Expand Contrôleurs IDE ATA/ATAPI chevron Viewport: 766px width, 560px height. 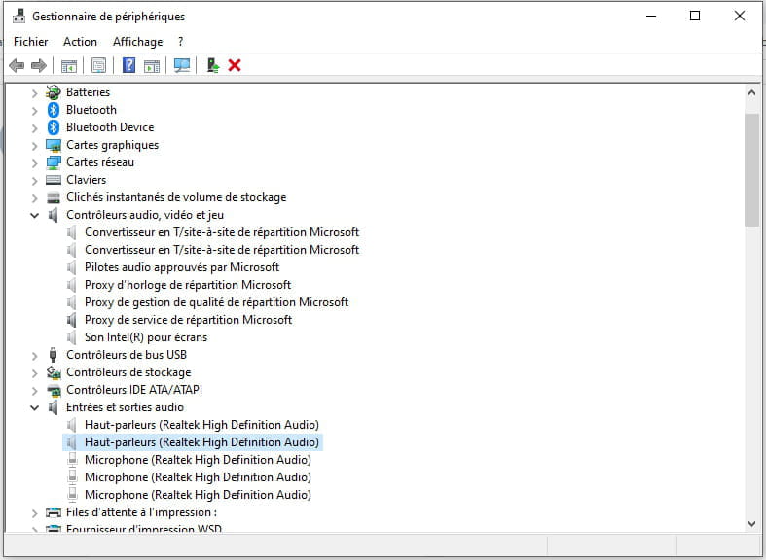coord(34,391)
